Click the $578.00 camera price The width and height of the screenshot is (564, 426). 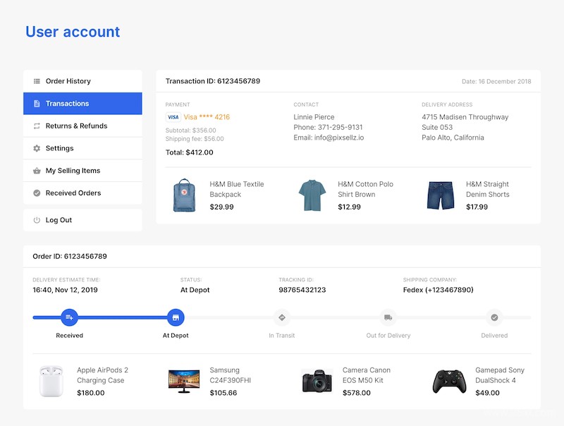[357, 393]
